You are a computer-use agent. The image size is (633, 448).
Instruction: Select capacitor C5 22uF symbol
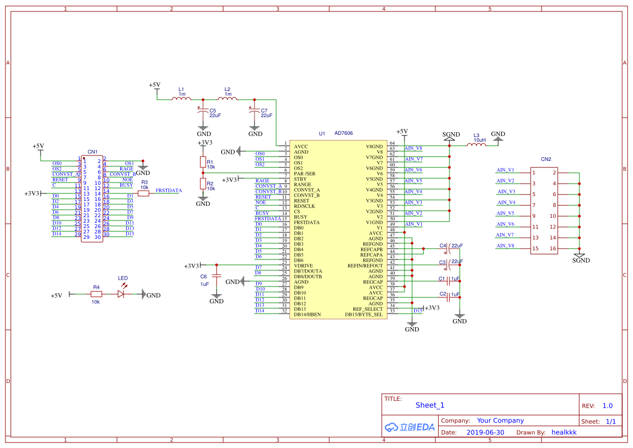203,112
